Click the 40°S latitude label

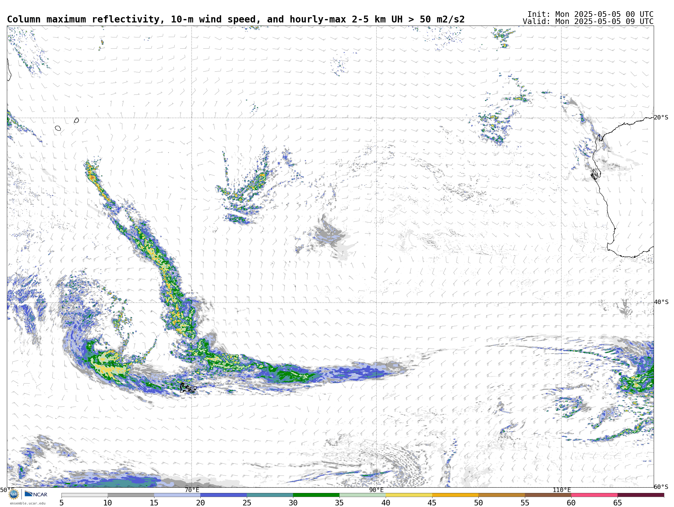click(661, 302)
